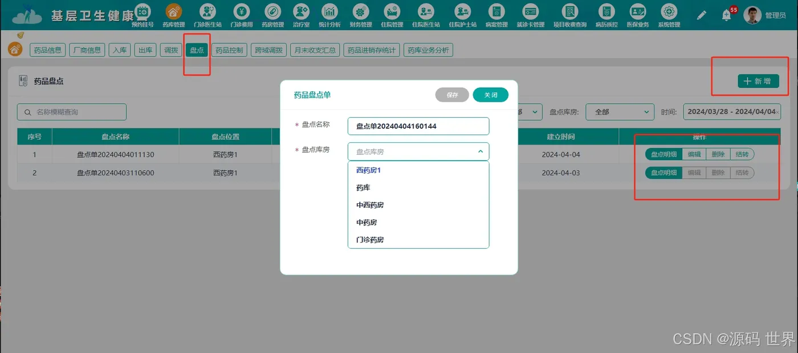Collapse the 盘点库房 dropdown in dialog

480,151
